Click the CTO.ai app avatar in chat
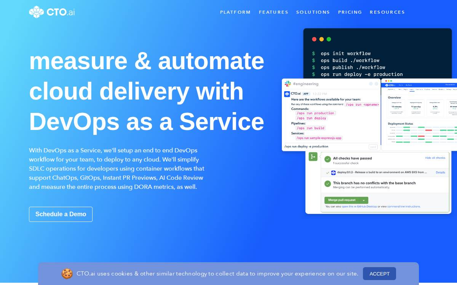This screenshot has width=457, height=285. pyautogui.click(x=287, y=94)
